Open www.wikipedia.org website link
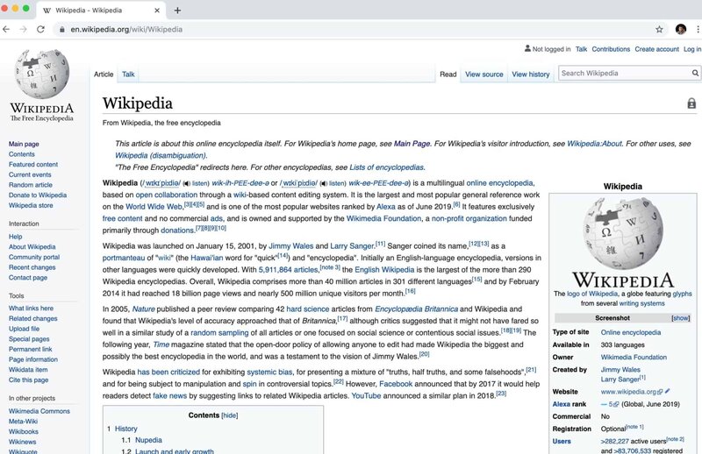This screenshot has width=702, height=454. [628, 392]
